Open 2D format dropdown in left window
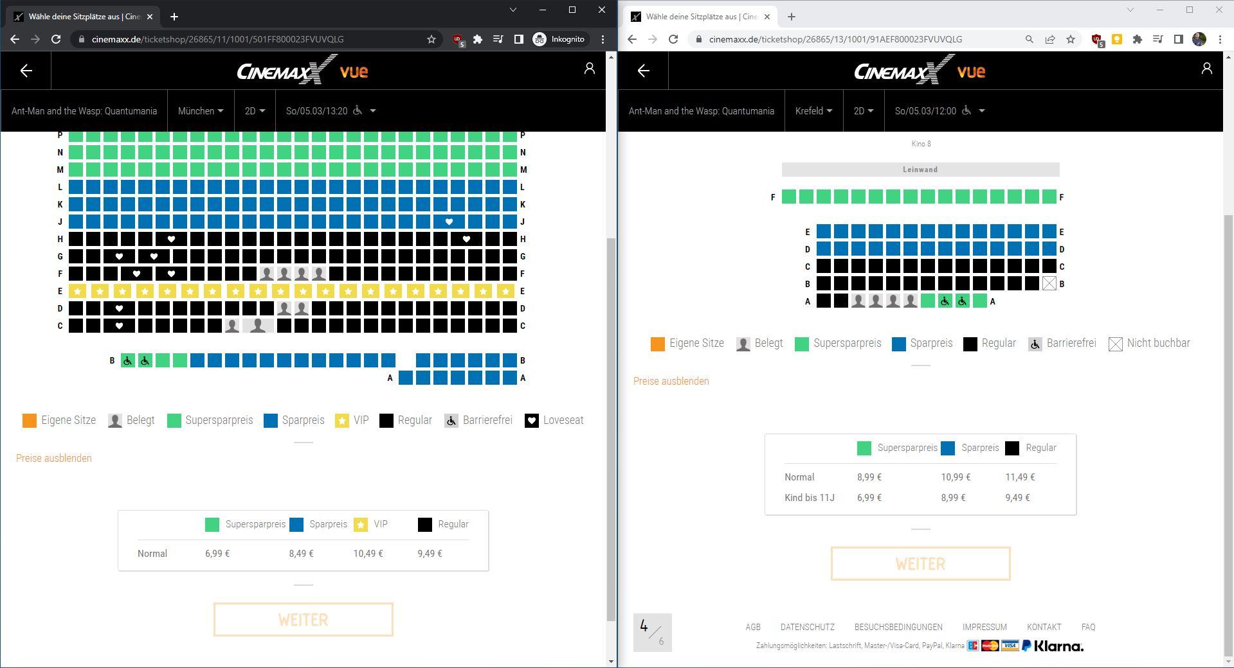 click(x=255, y=111)
